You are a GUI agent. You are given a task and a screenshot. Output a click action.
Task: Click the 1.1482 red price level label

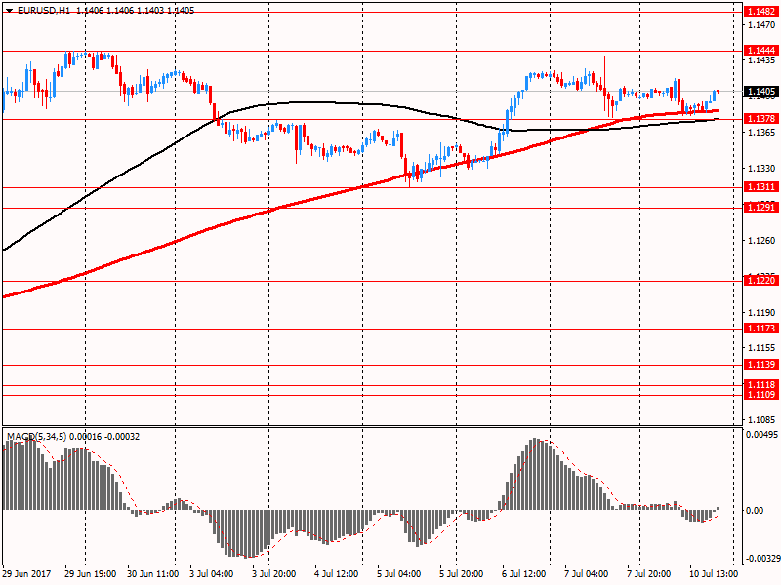761,12
